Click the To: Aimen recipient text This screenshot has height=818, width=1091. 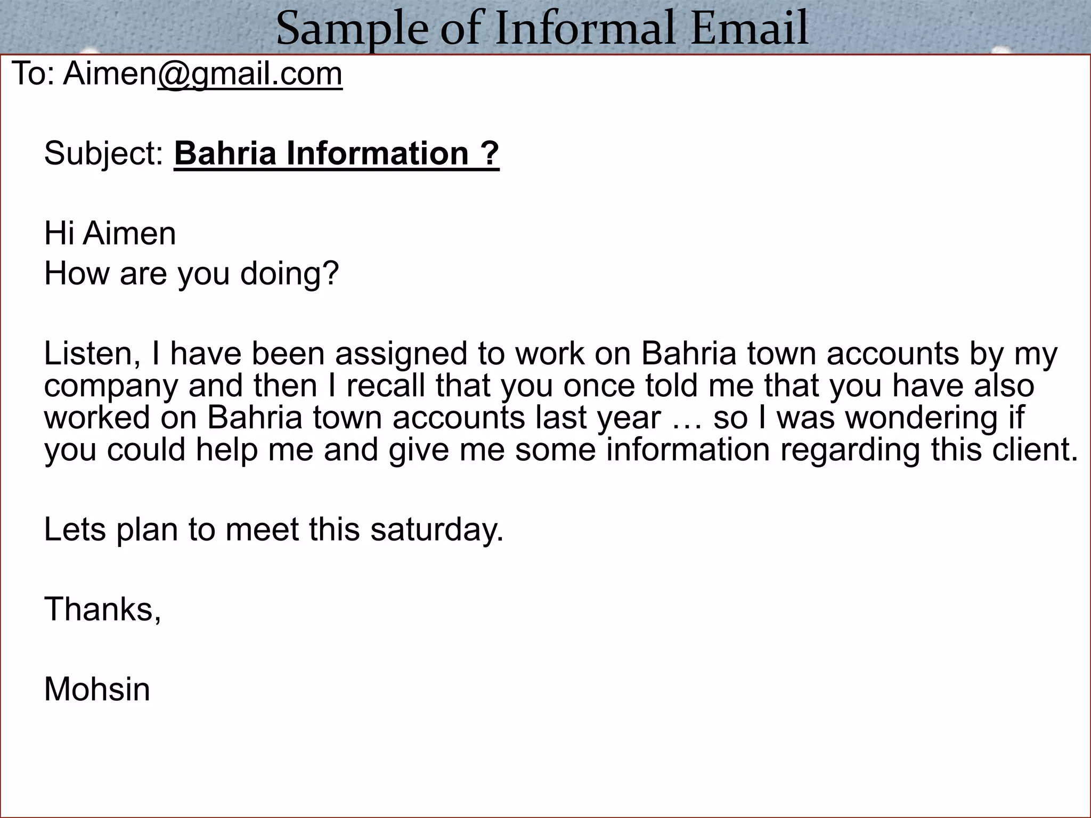coord(84,73)
